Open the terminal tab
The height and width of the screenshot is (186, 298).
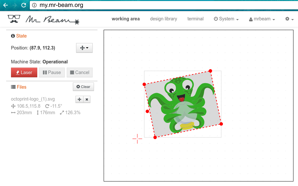pos(195,19)
